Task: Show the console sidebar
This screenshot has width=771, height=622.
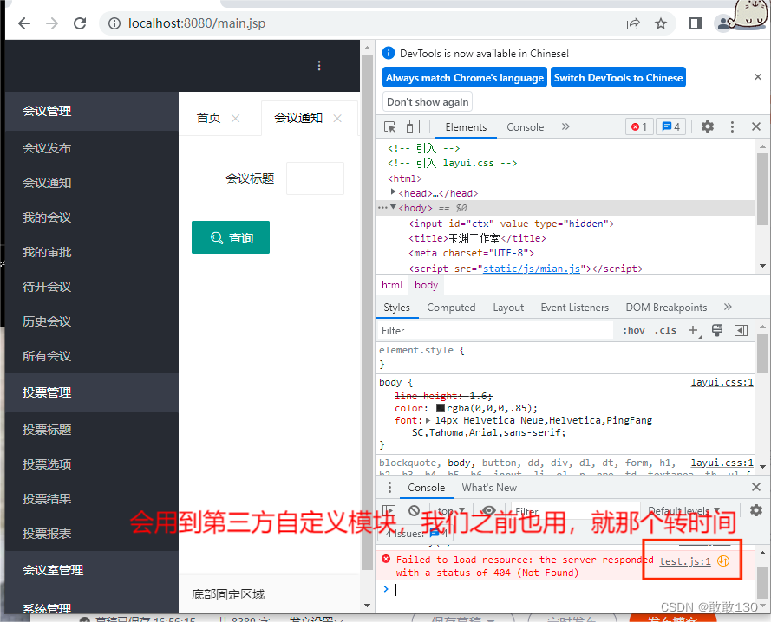Action: (389, 510)
